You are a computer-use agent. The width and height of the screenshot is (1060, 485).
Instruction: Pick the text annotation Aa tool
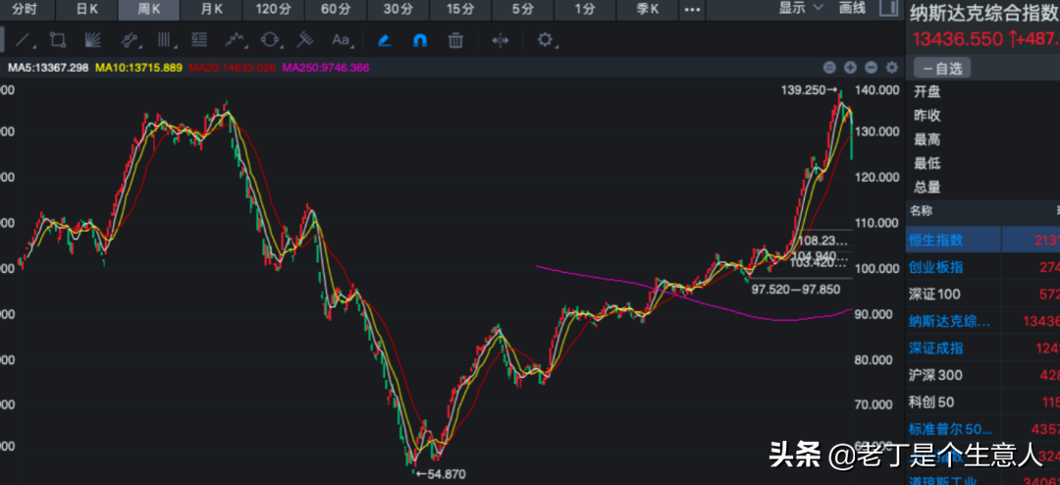point(341,40)
